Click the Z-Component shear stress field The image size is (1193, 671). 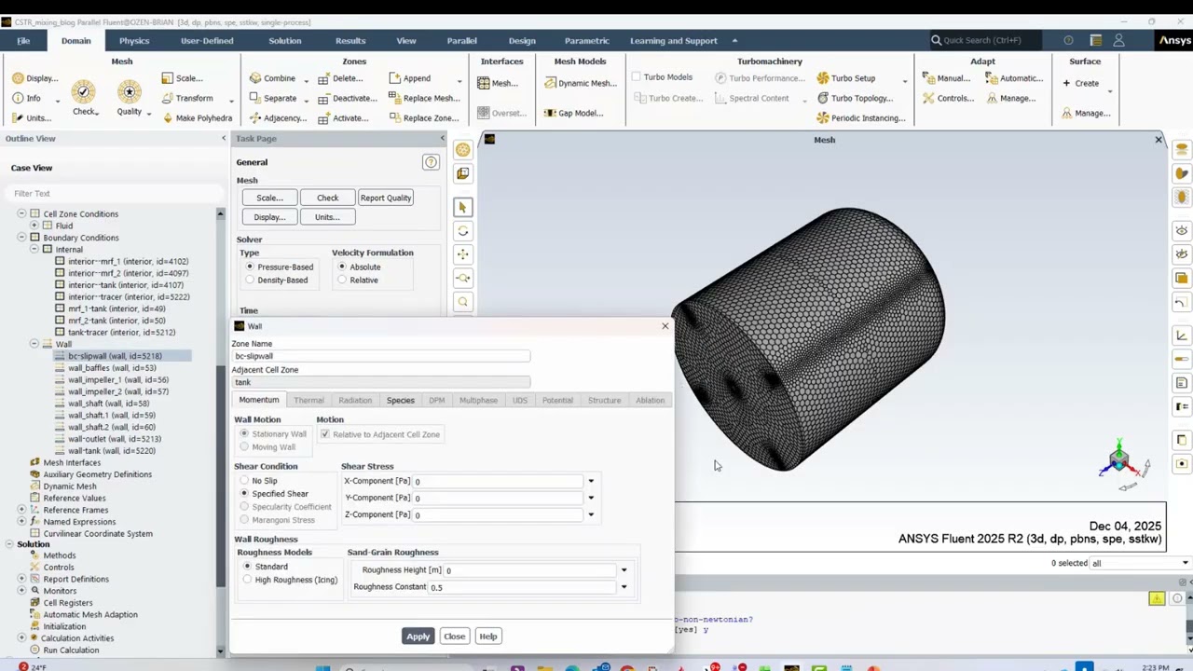pos(497,514)
